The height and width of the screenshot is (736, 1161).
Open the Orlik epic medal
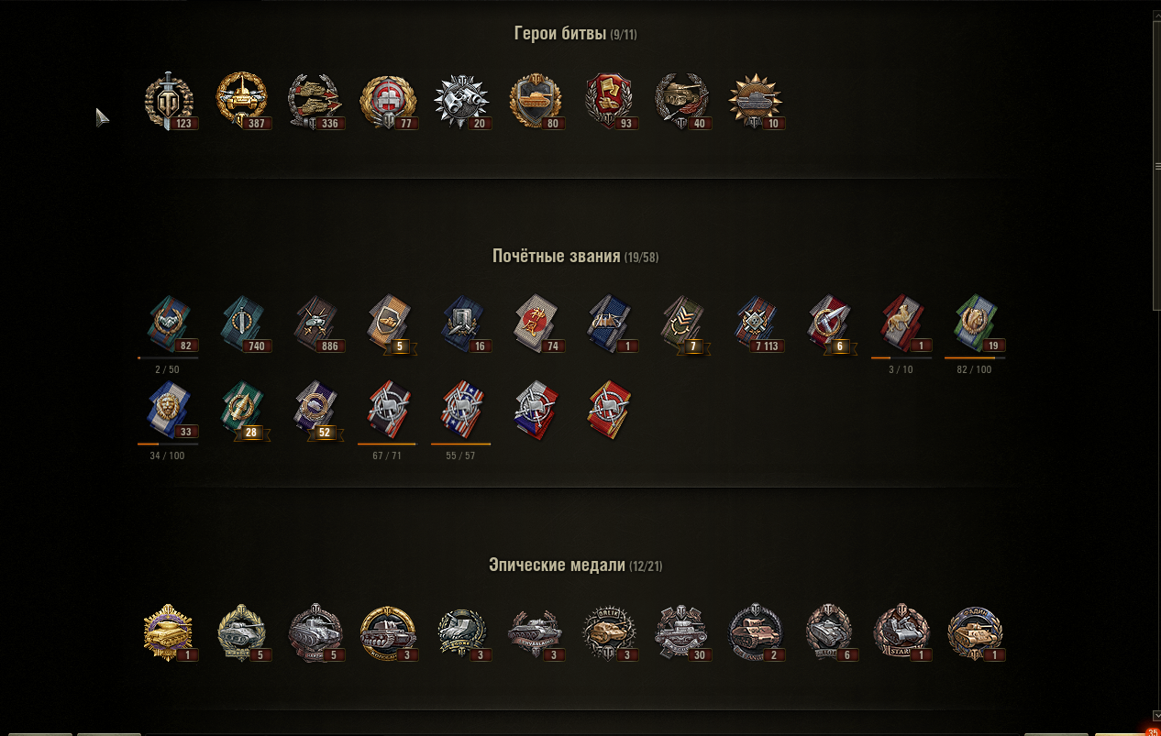click(x=610, y=632)
